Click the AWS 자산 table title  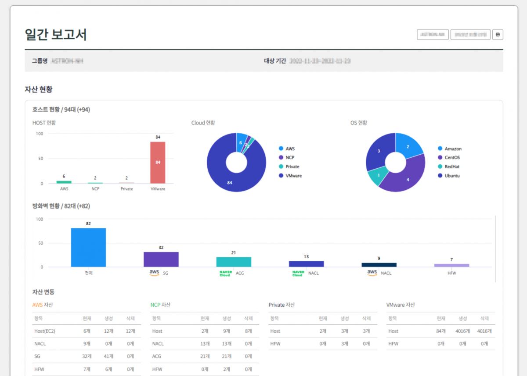tap(43, 305)
